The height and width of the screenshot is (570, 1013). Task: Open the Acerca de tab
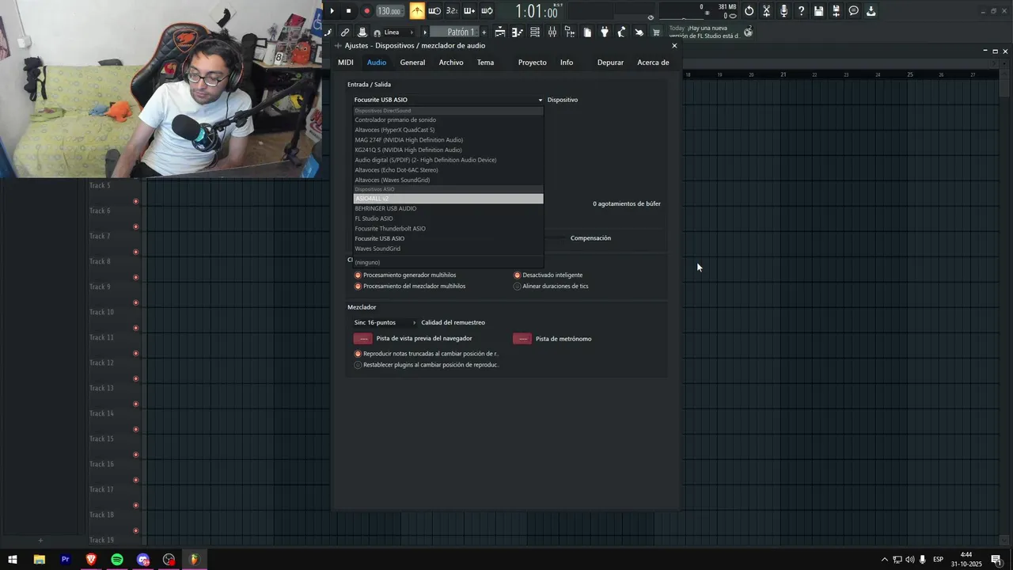pyautogui.click(x=653, y=63)
